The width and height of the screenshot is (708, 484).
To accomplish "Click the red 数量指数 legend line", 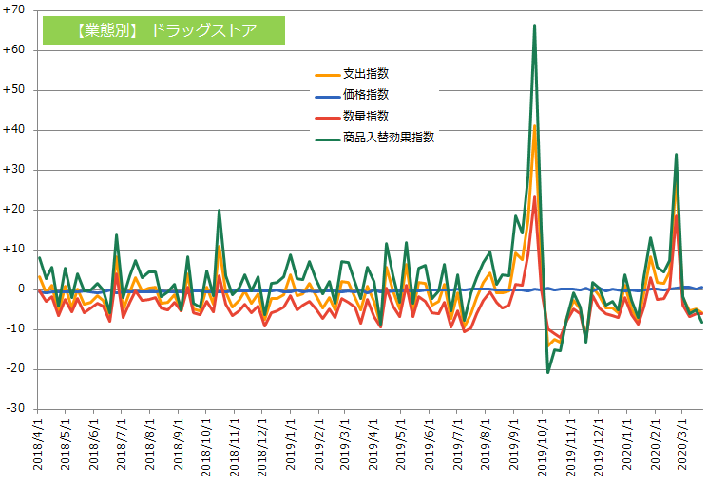I will point(326,117).
